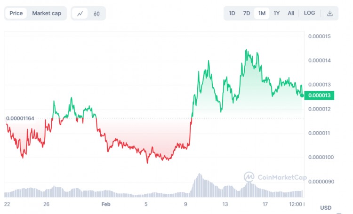The height and width of the screenshot is (214, 353).
Task: Set time range to 1Y
Action: [277, 13]
